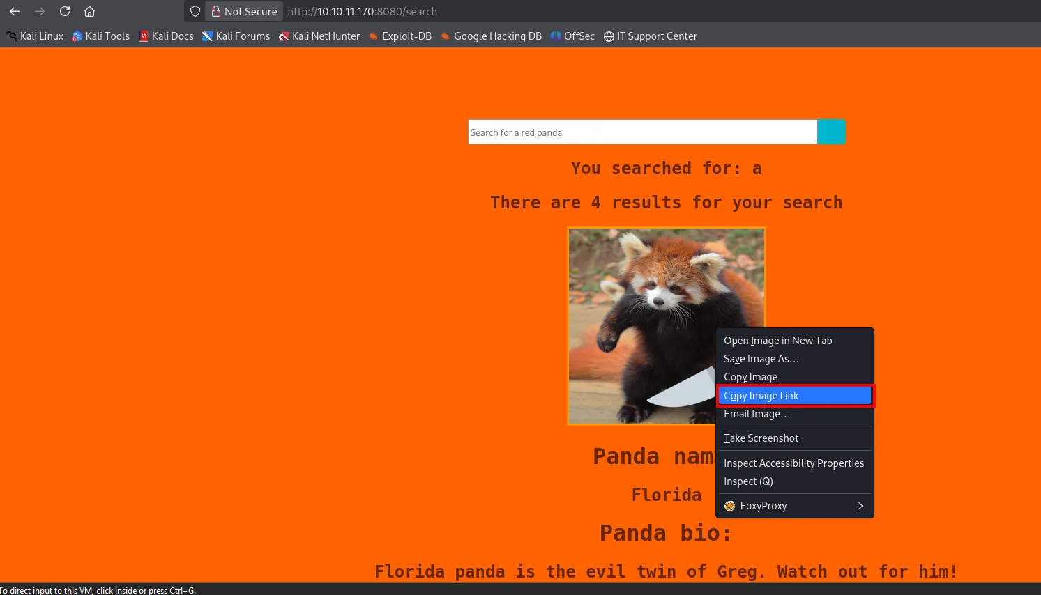Click the cyan search submit button
Viewport: 1041px width, 595px height.
click(x=831, y=132)
